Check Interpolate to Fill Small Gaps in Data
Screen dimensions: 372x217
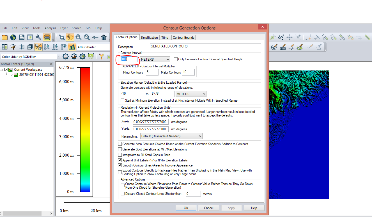120,155
